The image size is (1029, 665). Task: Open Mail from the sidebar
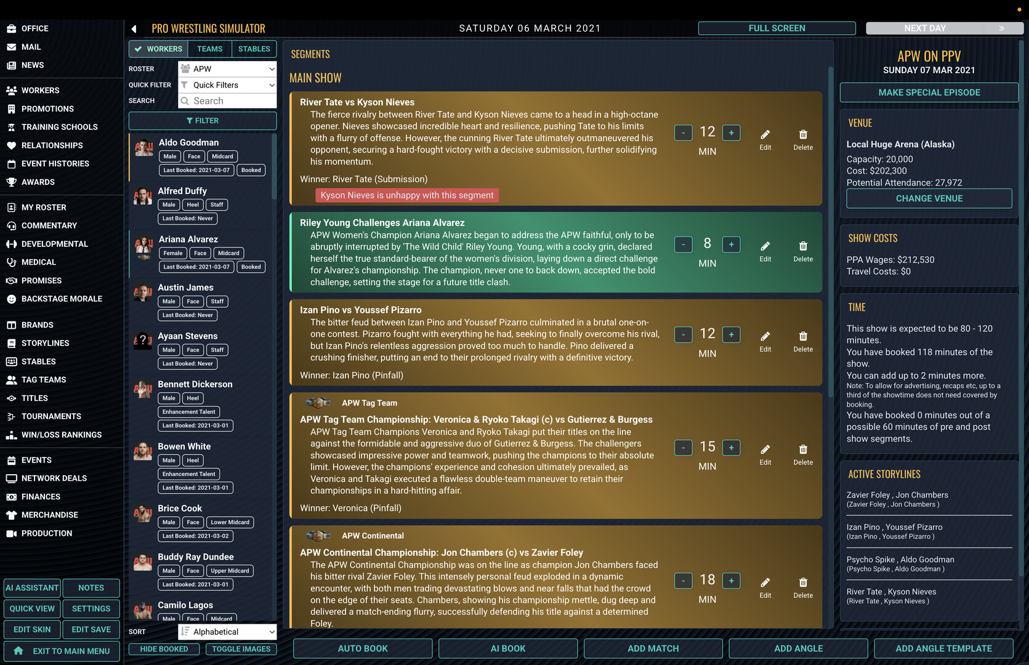tap(31, 47)
